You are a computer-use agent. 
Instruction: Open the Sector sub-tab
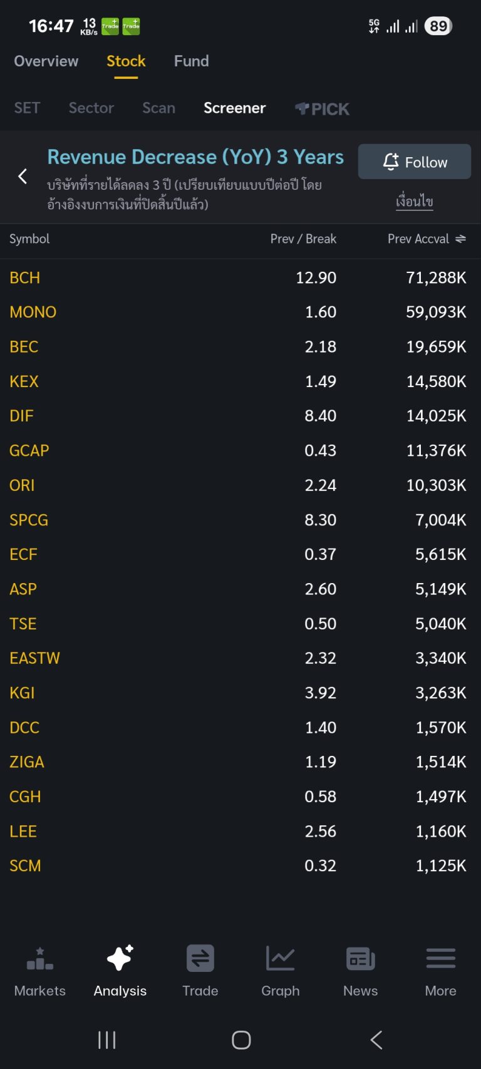91,108
